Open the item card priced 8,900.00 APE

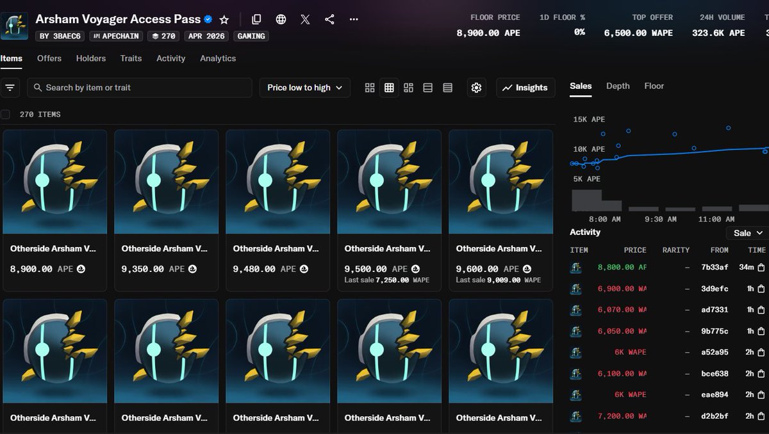(54, 211)
